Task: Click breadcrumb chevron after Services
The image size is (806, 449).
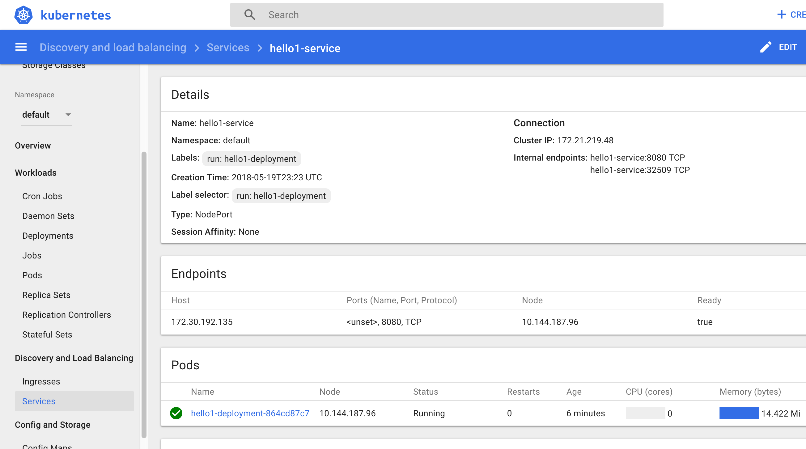Action: 260,48
